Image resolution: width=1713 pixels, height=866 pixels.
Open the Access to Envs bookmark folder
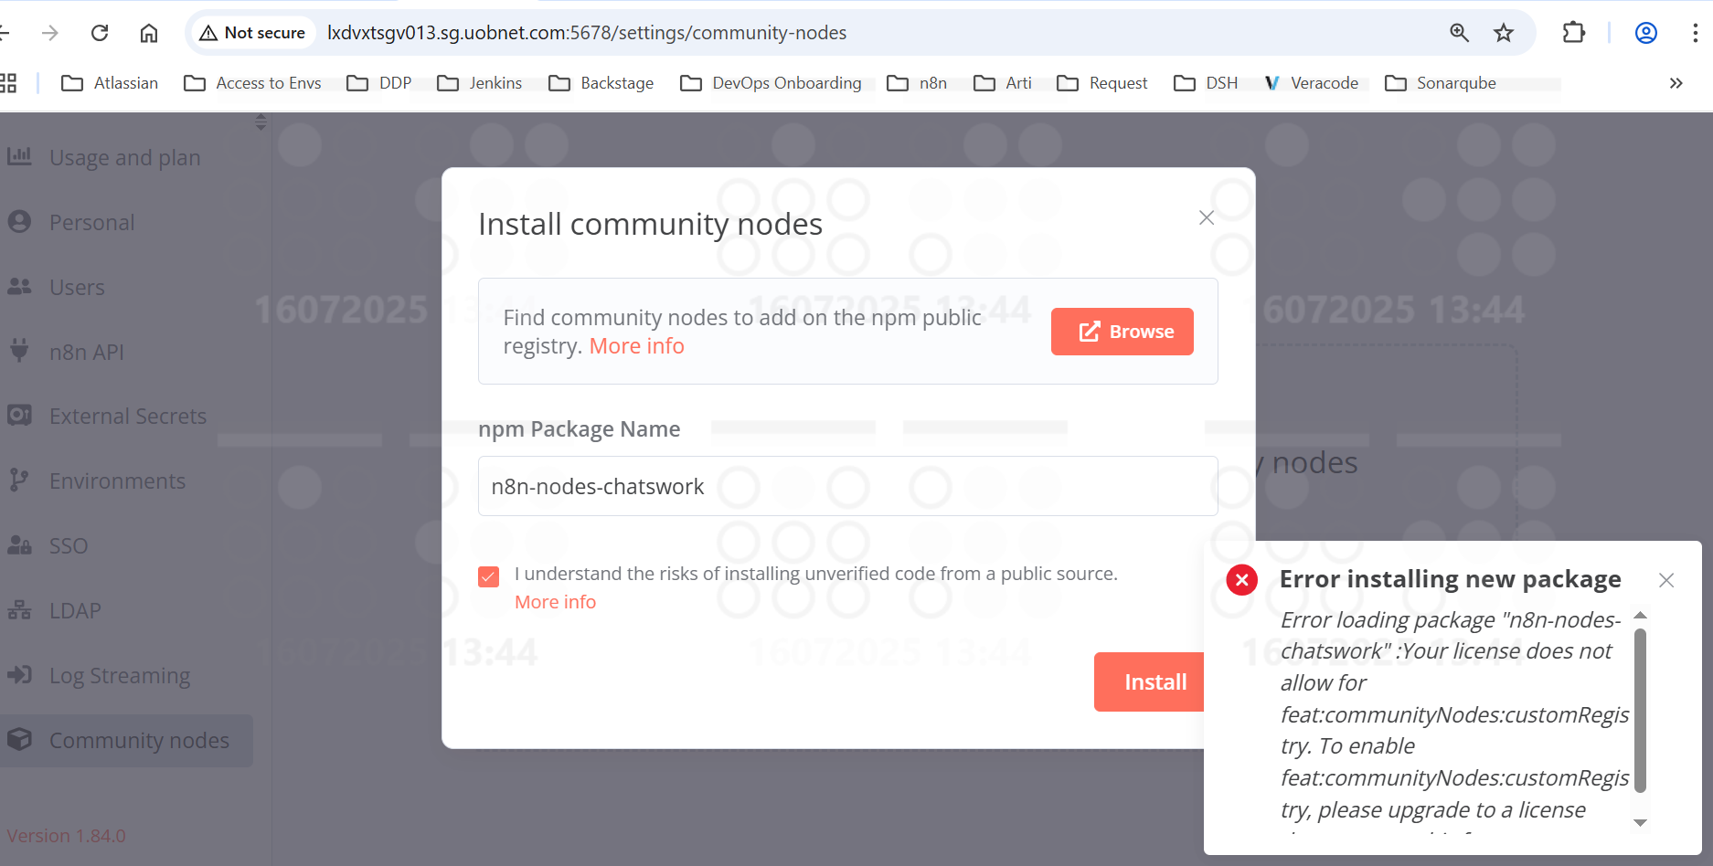click(x=253, y=83)
